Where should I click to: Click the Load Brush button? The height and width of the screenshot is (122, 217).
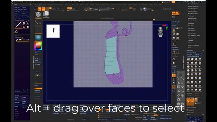coord(191,118)
